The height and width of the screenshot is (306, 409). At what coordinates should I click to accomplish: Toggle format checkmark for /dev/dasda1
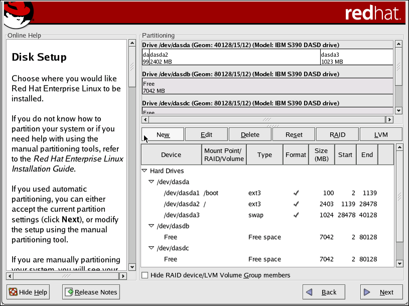click(296, 193)
